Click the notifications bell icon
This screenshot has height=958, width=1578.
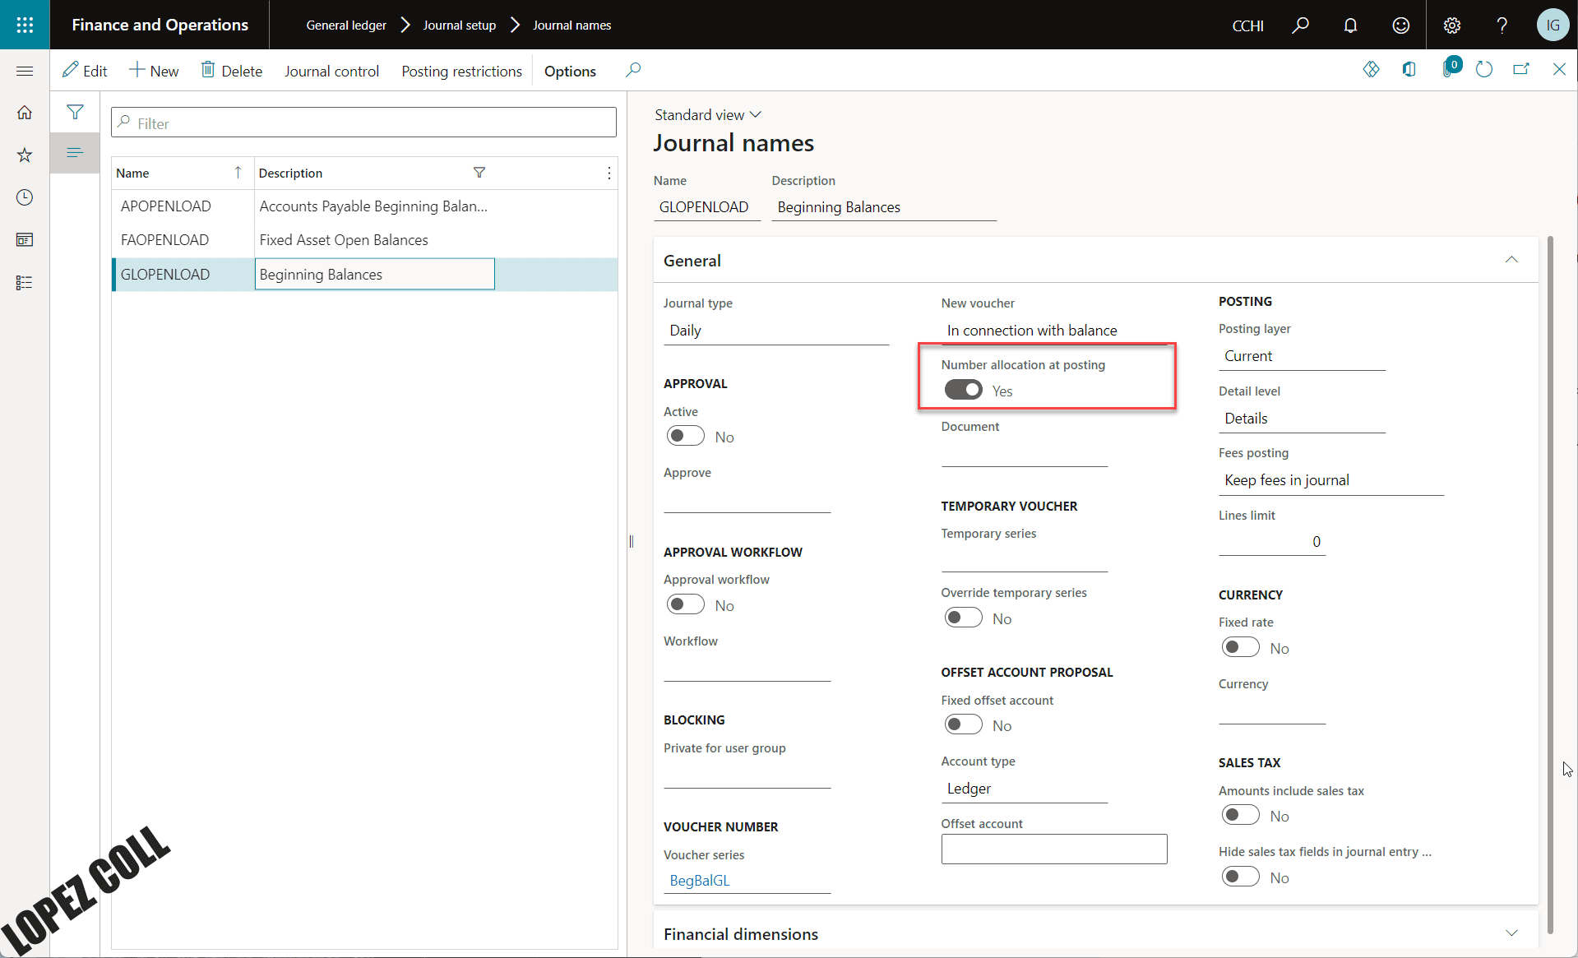point(1350,25)
